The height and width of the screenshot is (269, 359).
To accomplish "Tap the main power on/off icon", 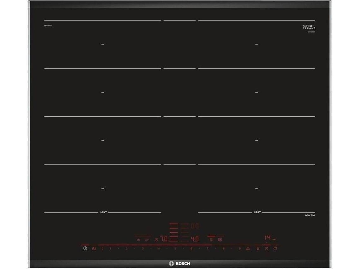I will [x=85, y=248].
